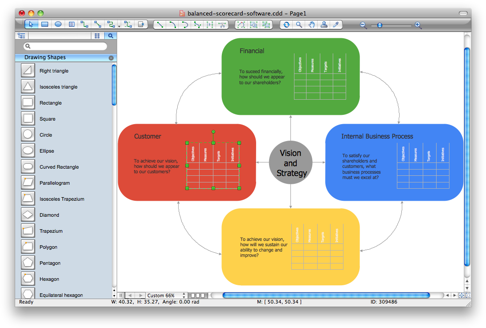Click the zoom in magnifier plus button
This screenshot has width=486, height=328.
418,25
